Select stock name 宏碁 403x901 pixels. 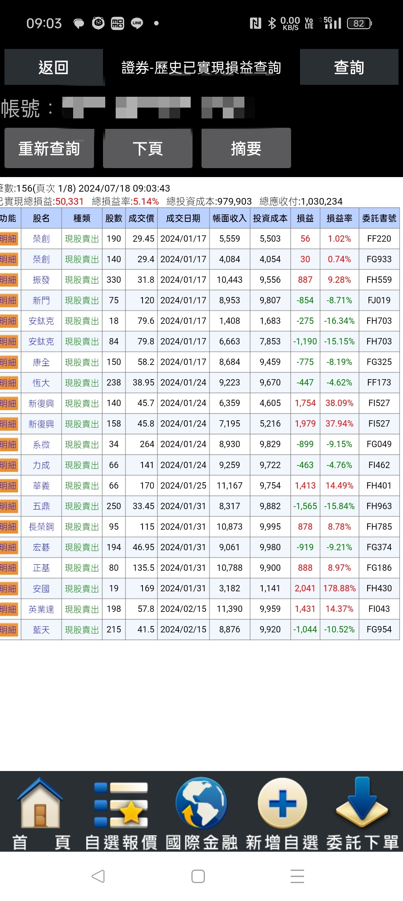pos(41,547)
